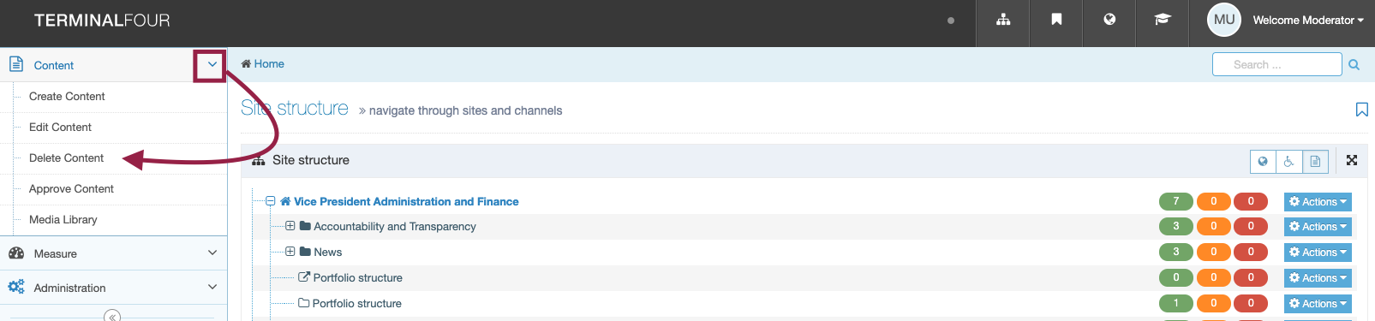Collapse the sidebar with double-arrow icon
Screen dimensions: 1375x321
[112, 316]
